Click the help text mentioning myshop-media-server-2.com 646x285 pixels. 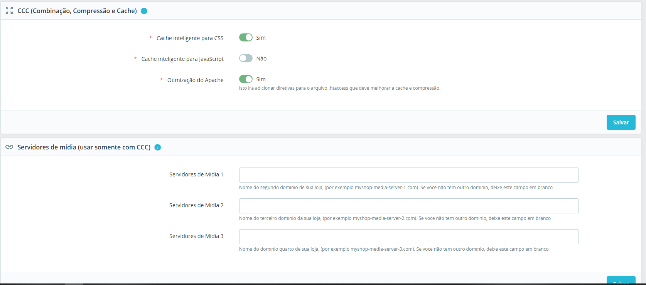pos(395,218)
